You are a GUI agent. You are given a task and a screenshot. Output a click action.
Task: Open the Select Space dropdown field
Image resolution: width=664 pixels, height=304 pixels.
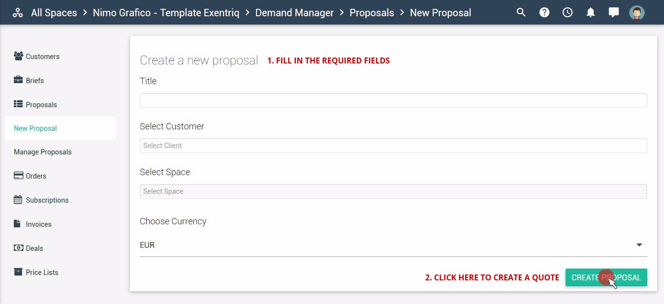coord(393,191)
